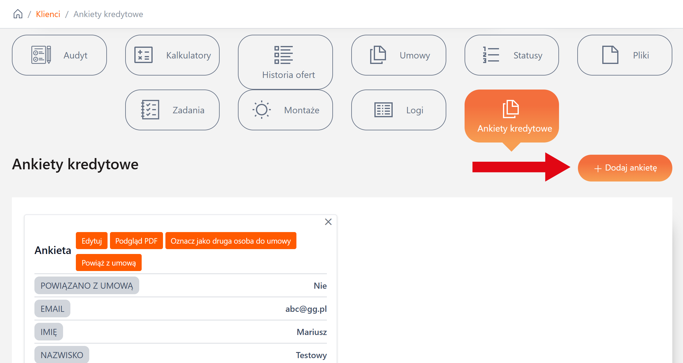This screenshot has width=683, height=363.
Task: Open the Pliki file icon
Action: pos(610,55)
